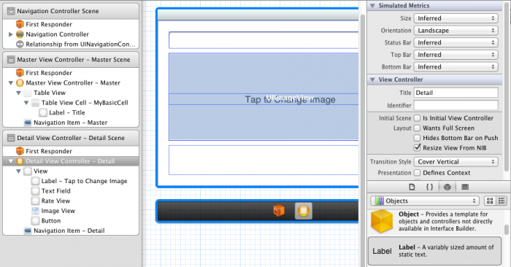Select Table View Cell - MyBasicCell item
This screenshot has height=267, width=511.
pyautogui.click(x=80, y=103)
